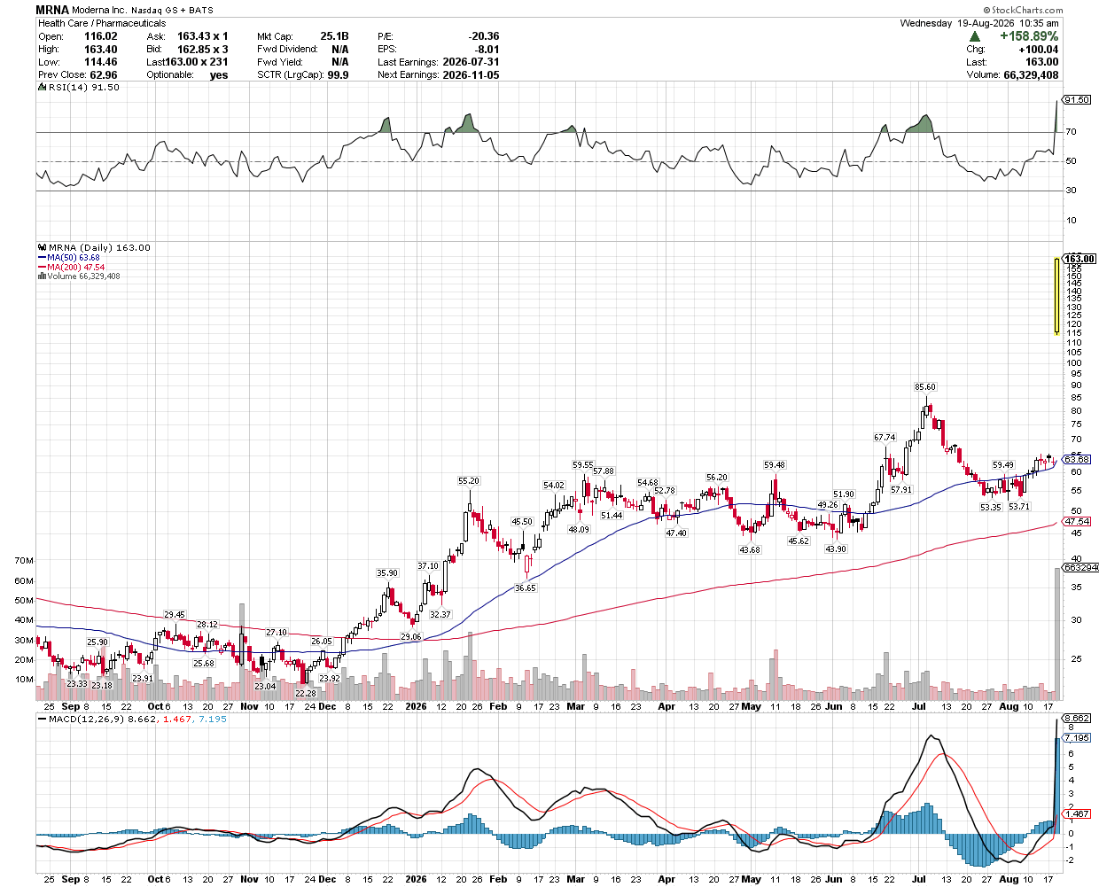Screen dimensions: 1099x887
Task: Select the Moderna Inc. company name
Action: 101,11
